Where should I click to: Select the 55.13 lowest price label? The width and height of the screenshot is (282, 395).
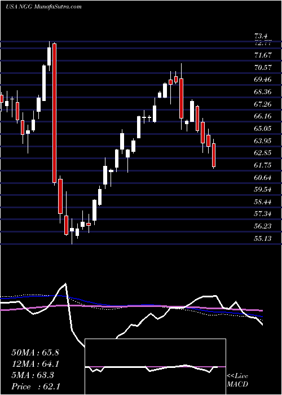263,239
